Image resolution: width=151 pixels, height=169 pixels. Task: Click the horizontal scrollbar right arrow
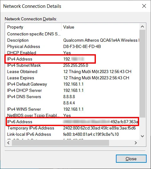click(136, 143)
